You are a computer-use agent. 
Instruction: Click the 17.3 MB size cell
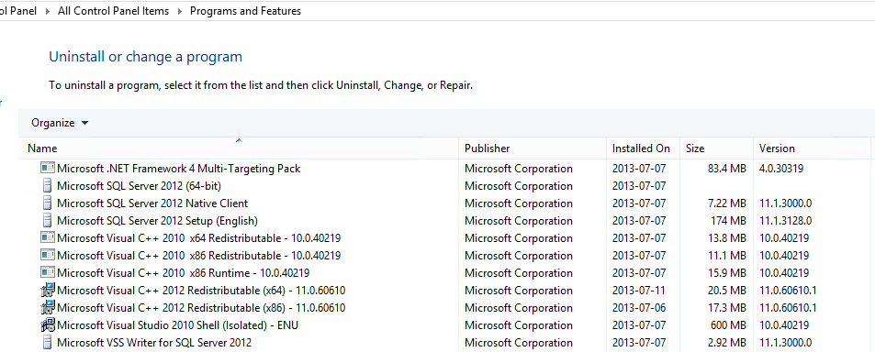point(726,307)
